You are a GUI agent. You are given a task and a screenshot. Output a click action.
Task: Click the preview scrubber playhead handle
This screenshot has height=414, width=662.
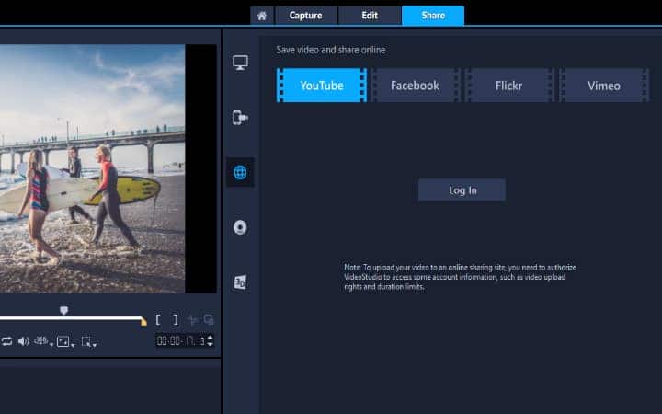pyautogui.click(x=63, y=311)
